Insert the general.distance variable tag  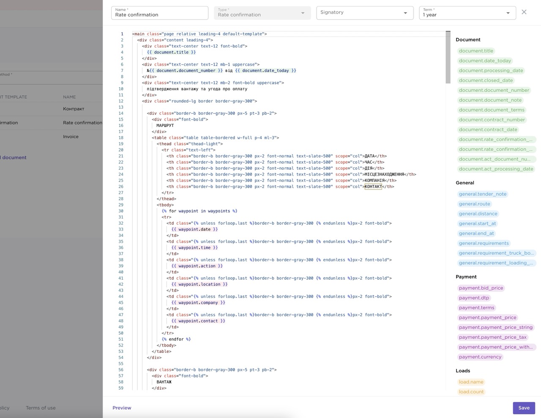click(x=478, y=214)
